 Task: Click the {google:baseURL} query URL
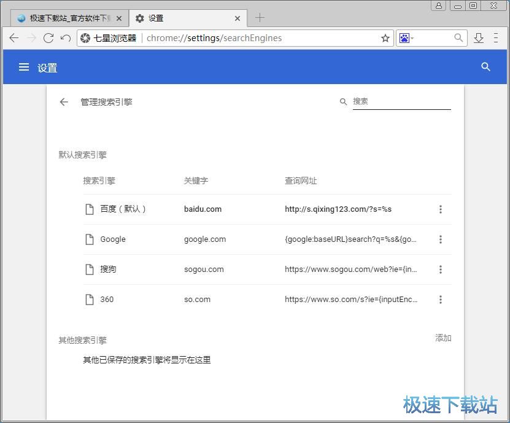coord(350,239)
